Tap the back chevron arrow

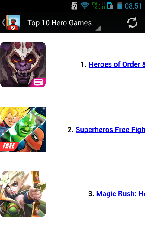tap(3, 22)
